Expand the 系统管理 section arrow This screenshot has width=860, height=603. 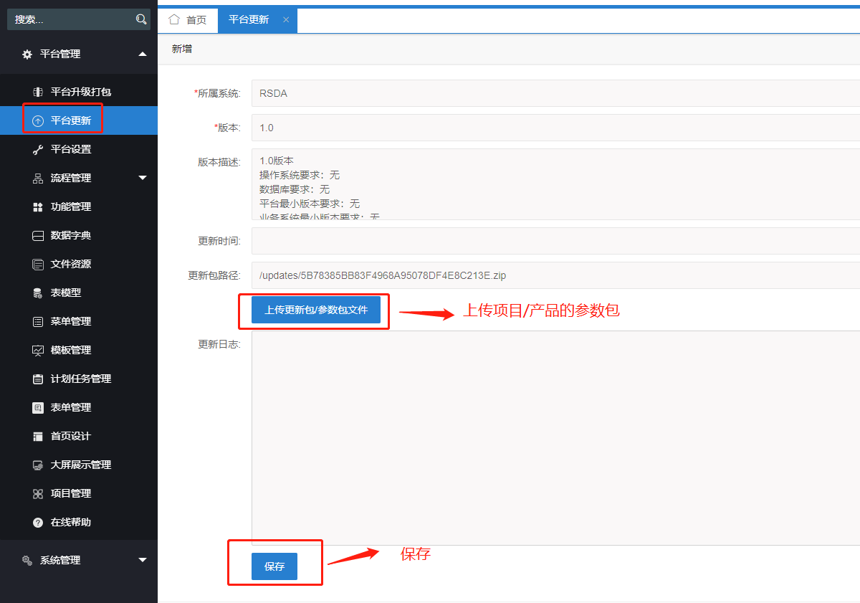point(142,560)
